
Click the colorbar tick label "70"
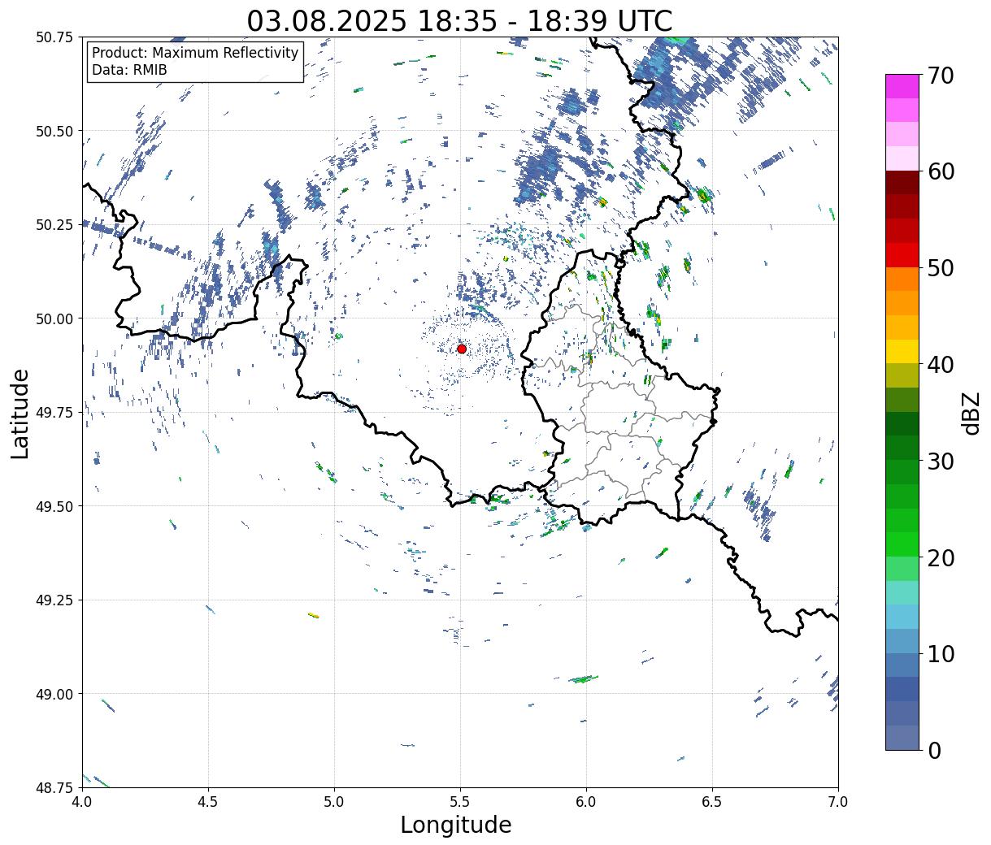(x=940, y=76)
